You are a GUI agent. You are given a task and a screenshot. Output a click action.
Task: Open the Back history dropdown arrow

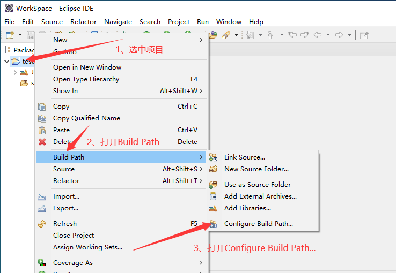pos(328,35)
